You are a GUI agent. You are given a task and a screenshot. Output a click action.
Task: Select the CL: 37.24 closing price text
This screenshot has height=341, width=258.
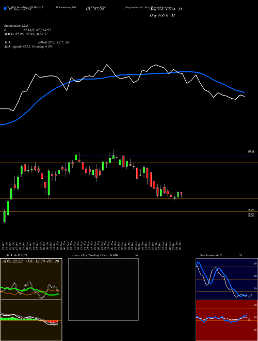(x=95, y=9)
